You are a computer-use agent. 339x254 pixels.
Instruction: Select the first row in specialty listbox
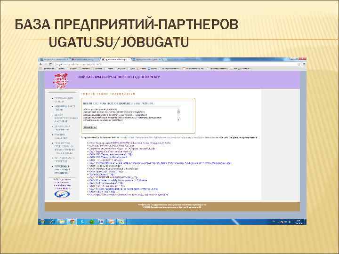pyautogui.click(x=130, y=109)
